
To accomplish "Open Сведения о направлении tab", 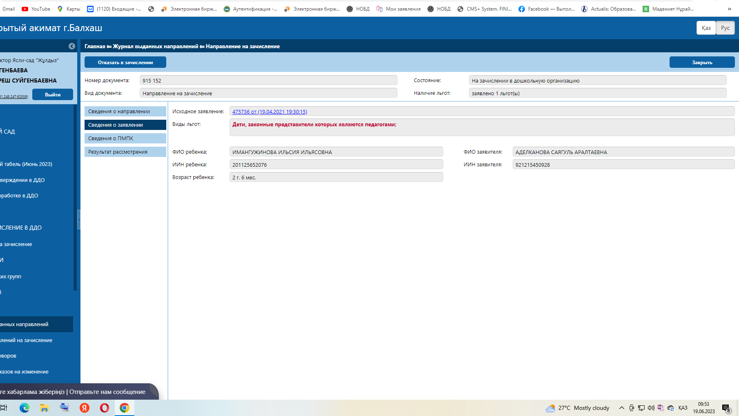I will pos(125,111).
